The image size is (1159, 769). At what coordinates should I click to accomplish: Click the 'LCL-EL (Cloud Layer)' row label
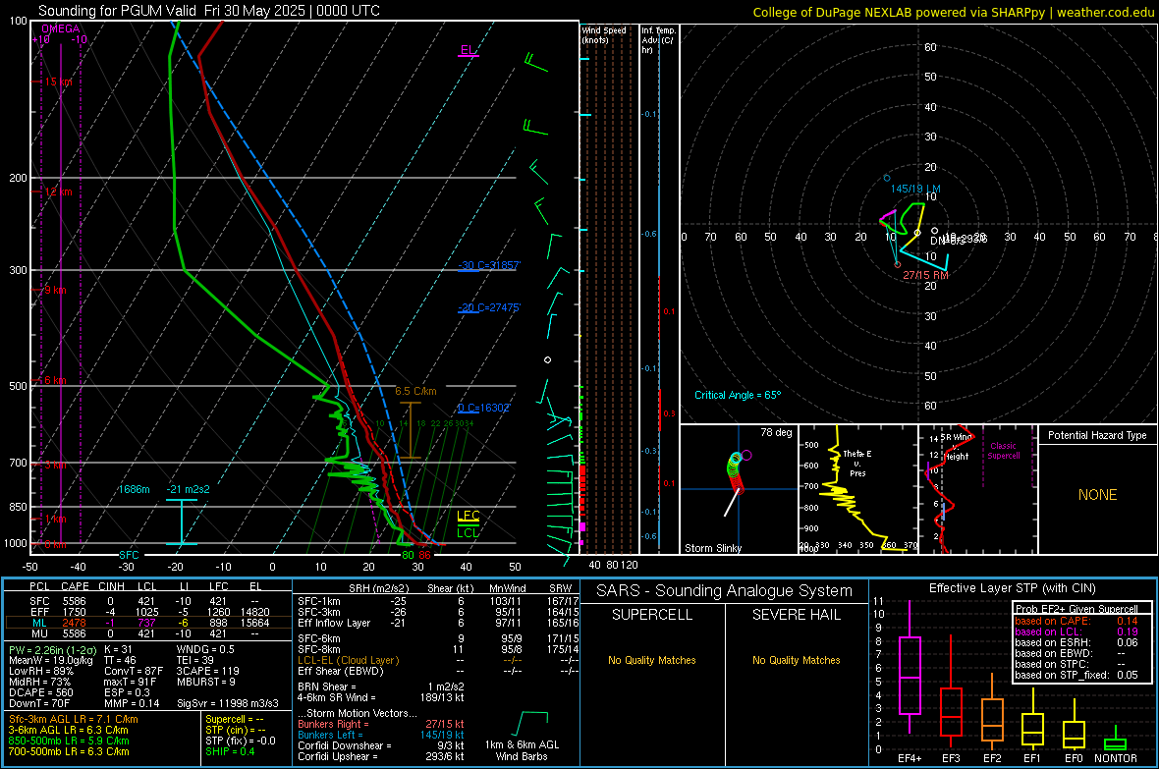coord(348,660)
